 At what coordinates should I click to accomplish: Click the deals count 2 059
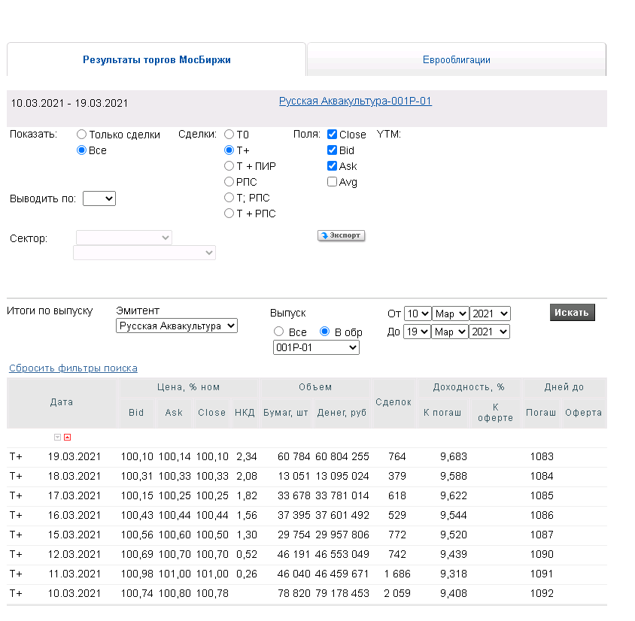[x=397, y=593]
